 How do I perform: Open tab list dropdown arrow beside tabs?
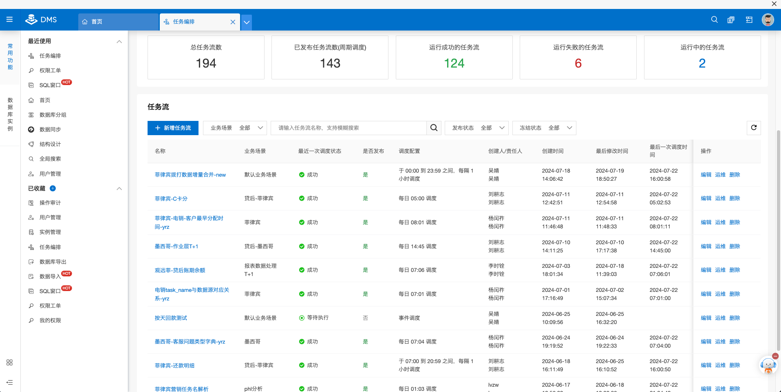[247, 22]
